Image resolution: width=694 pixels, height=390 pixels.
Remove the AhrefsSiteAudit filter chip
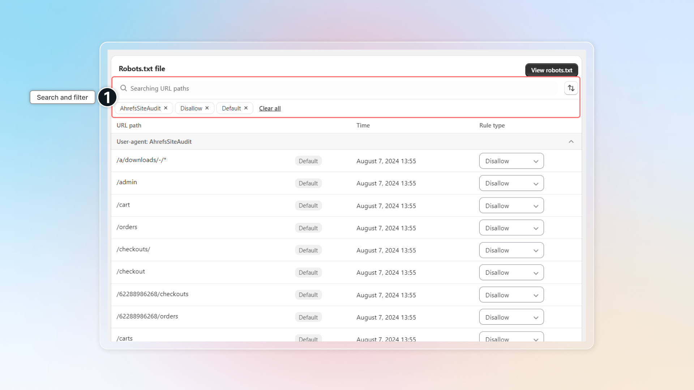pos(166,108)
